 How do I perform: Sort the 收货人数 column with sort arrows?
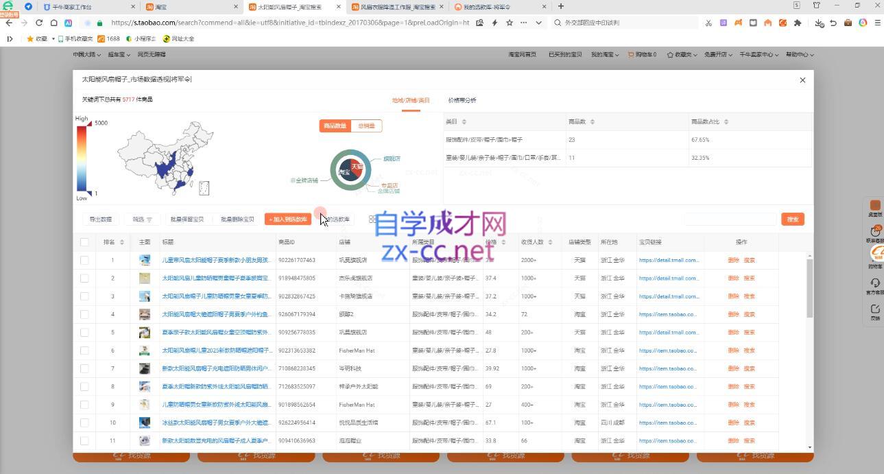550,242
